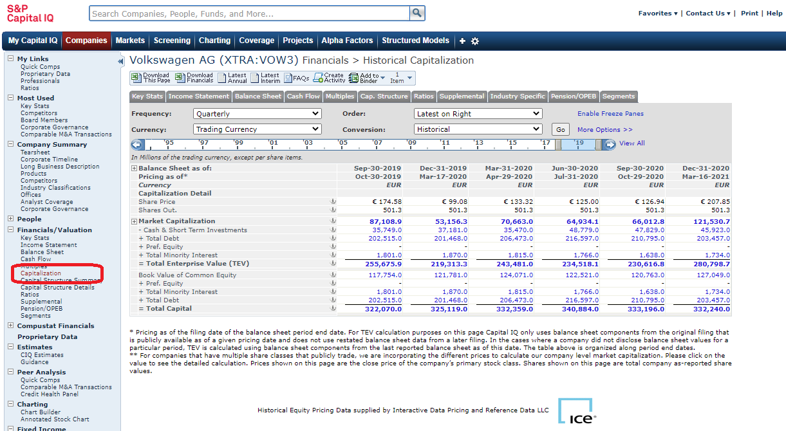
Task: Collapse the My Links section
Action: coord(10,59)
